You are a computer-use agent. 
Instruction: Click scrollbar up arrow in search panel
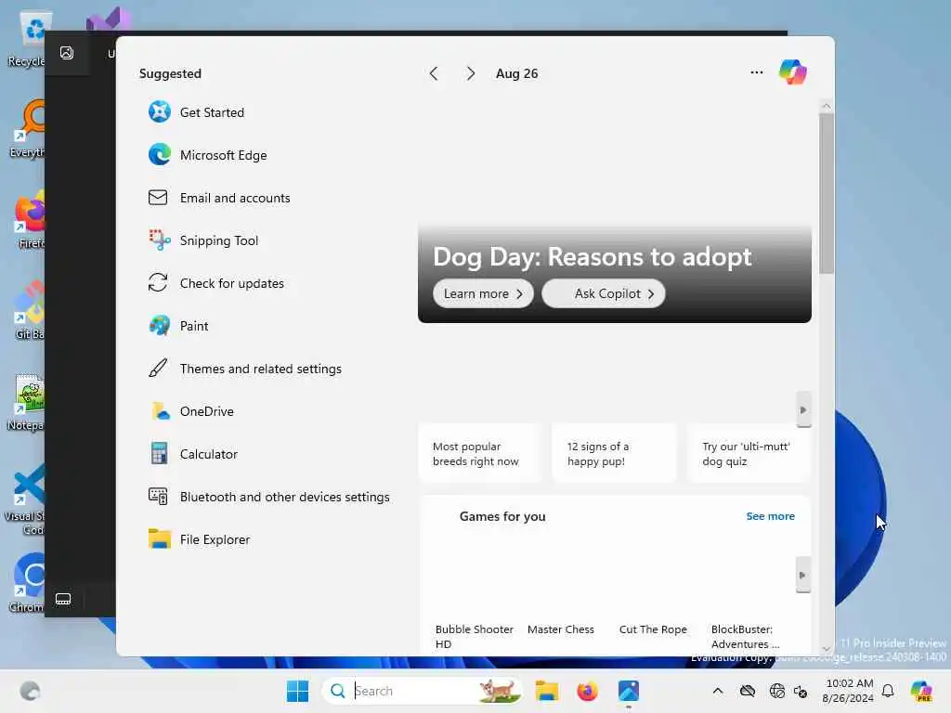(826, 106)
